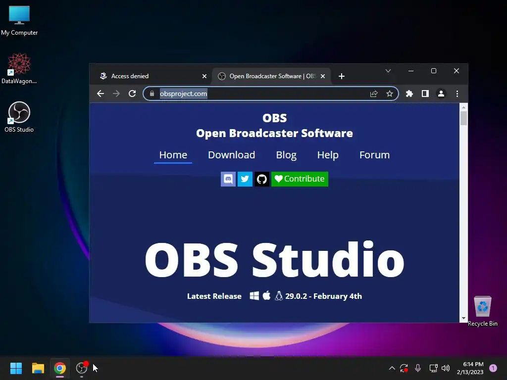Viewport: 507px width, 380px height.
Task: Open the Windows Start menu
Action: tap(16, 368)
